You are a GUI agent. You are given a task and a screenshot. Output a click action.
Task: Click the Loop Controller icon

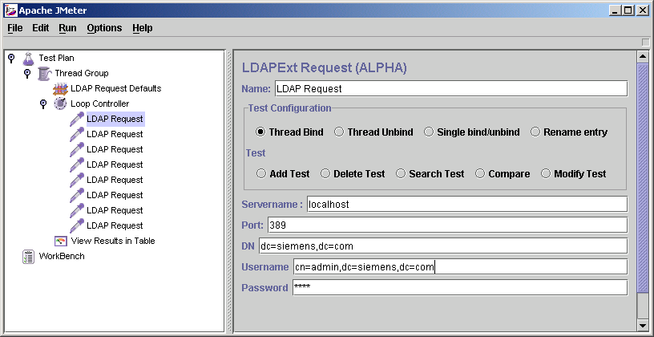point(60,104)
